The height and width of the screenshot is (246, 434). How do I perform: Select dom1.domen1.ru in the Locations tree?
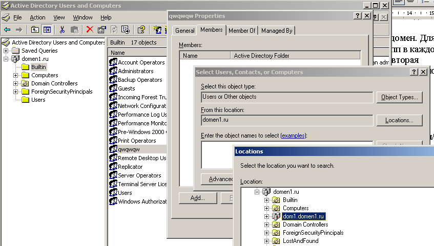point(303,216)
